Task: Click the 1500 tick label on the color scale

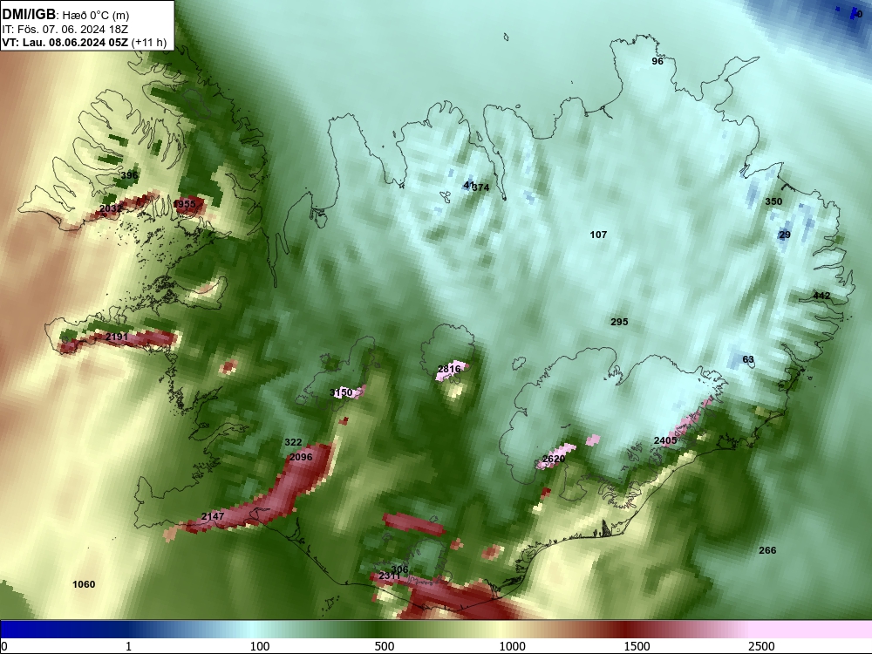Action: click(x=637, y=646)
